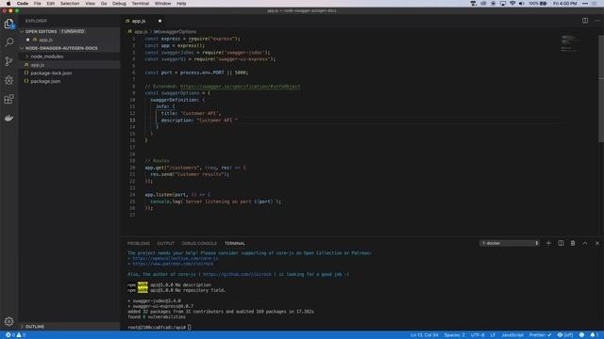Open the Debug view in activity bar
The image size is (604, 339).
8,80
